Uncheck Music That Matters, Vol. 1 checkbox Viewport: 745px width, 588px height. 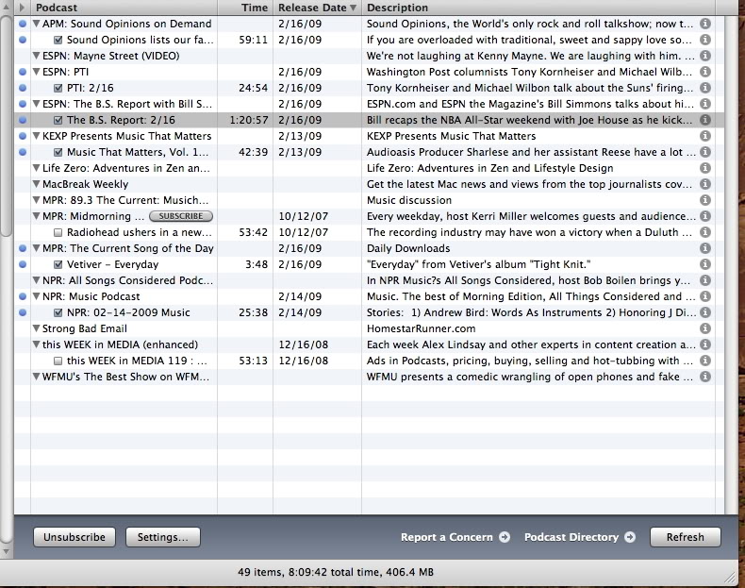(58, 152)
